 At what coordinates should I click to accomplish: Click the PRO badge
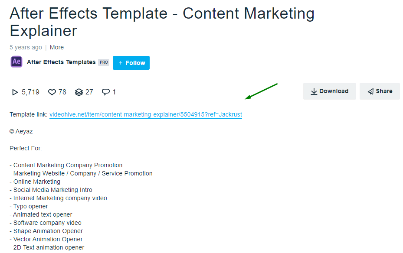(x=104, y=62)
